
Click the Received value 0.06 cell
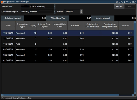tap(76, 55)
